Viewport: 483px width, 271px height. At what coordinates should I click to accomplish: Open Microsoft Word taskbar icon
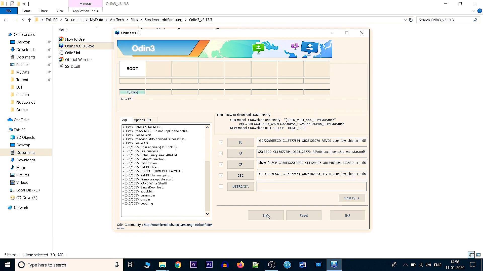click(303, 265)
